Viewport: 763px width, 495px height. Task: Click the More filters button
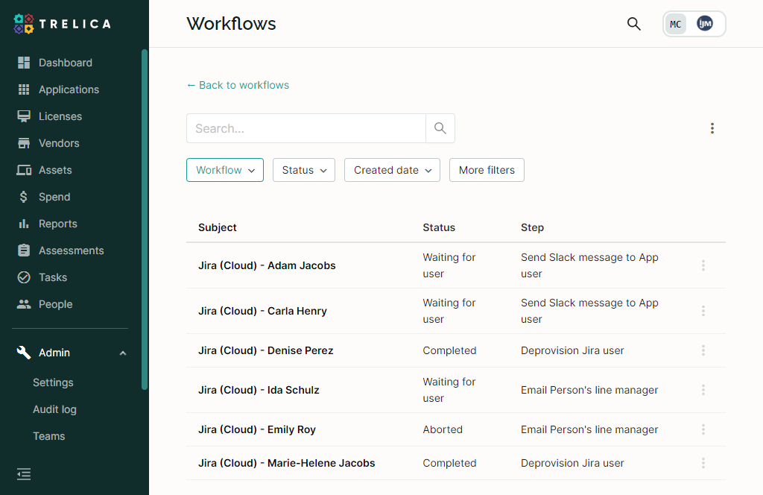tap(487, 170)
